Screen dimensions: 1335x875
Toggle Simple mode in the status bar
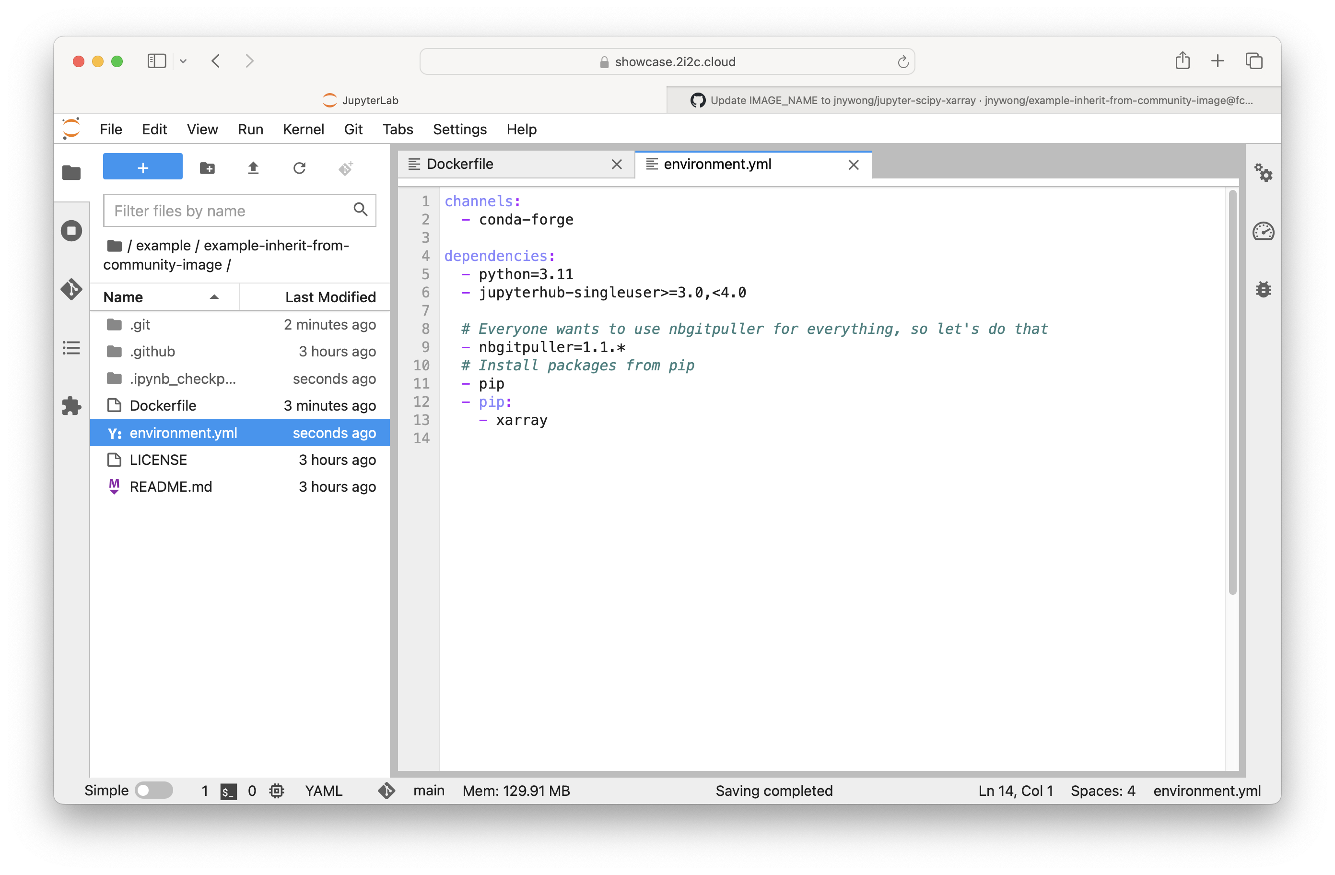154,790
